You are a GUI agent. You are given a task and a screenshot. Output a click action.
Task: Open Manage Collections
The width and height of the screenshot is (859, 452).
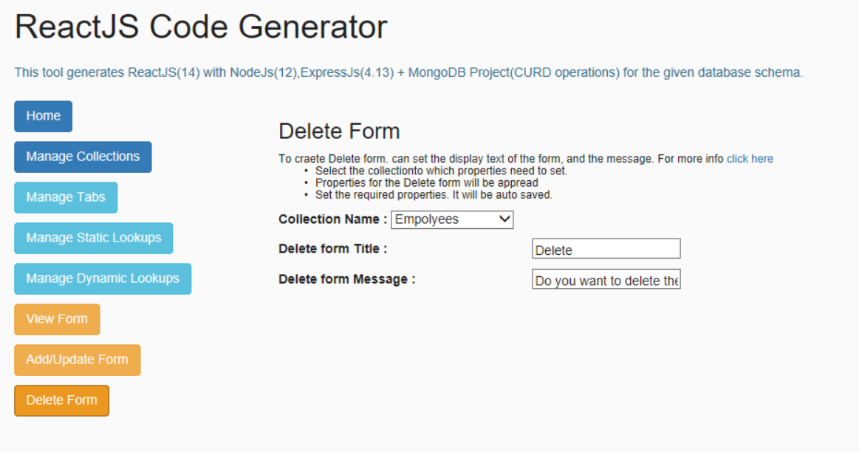click(x=83, y=157)
